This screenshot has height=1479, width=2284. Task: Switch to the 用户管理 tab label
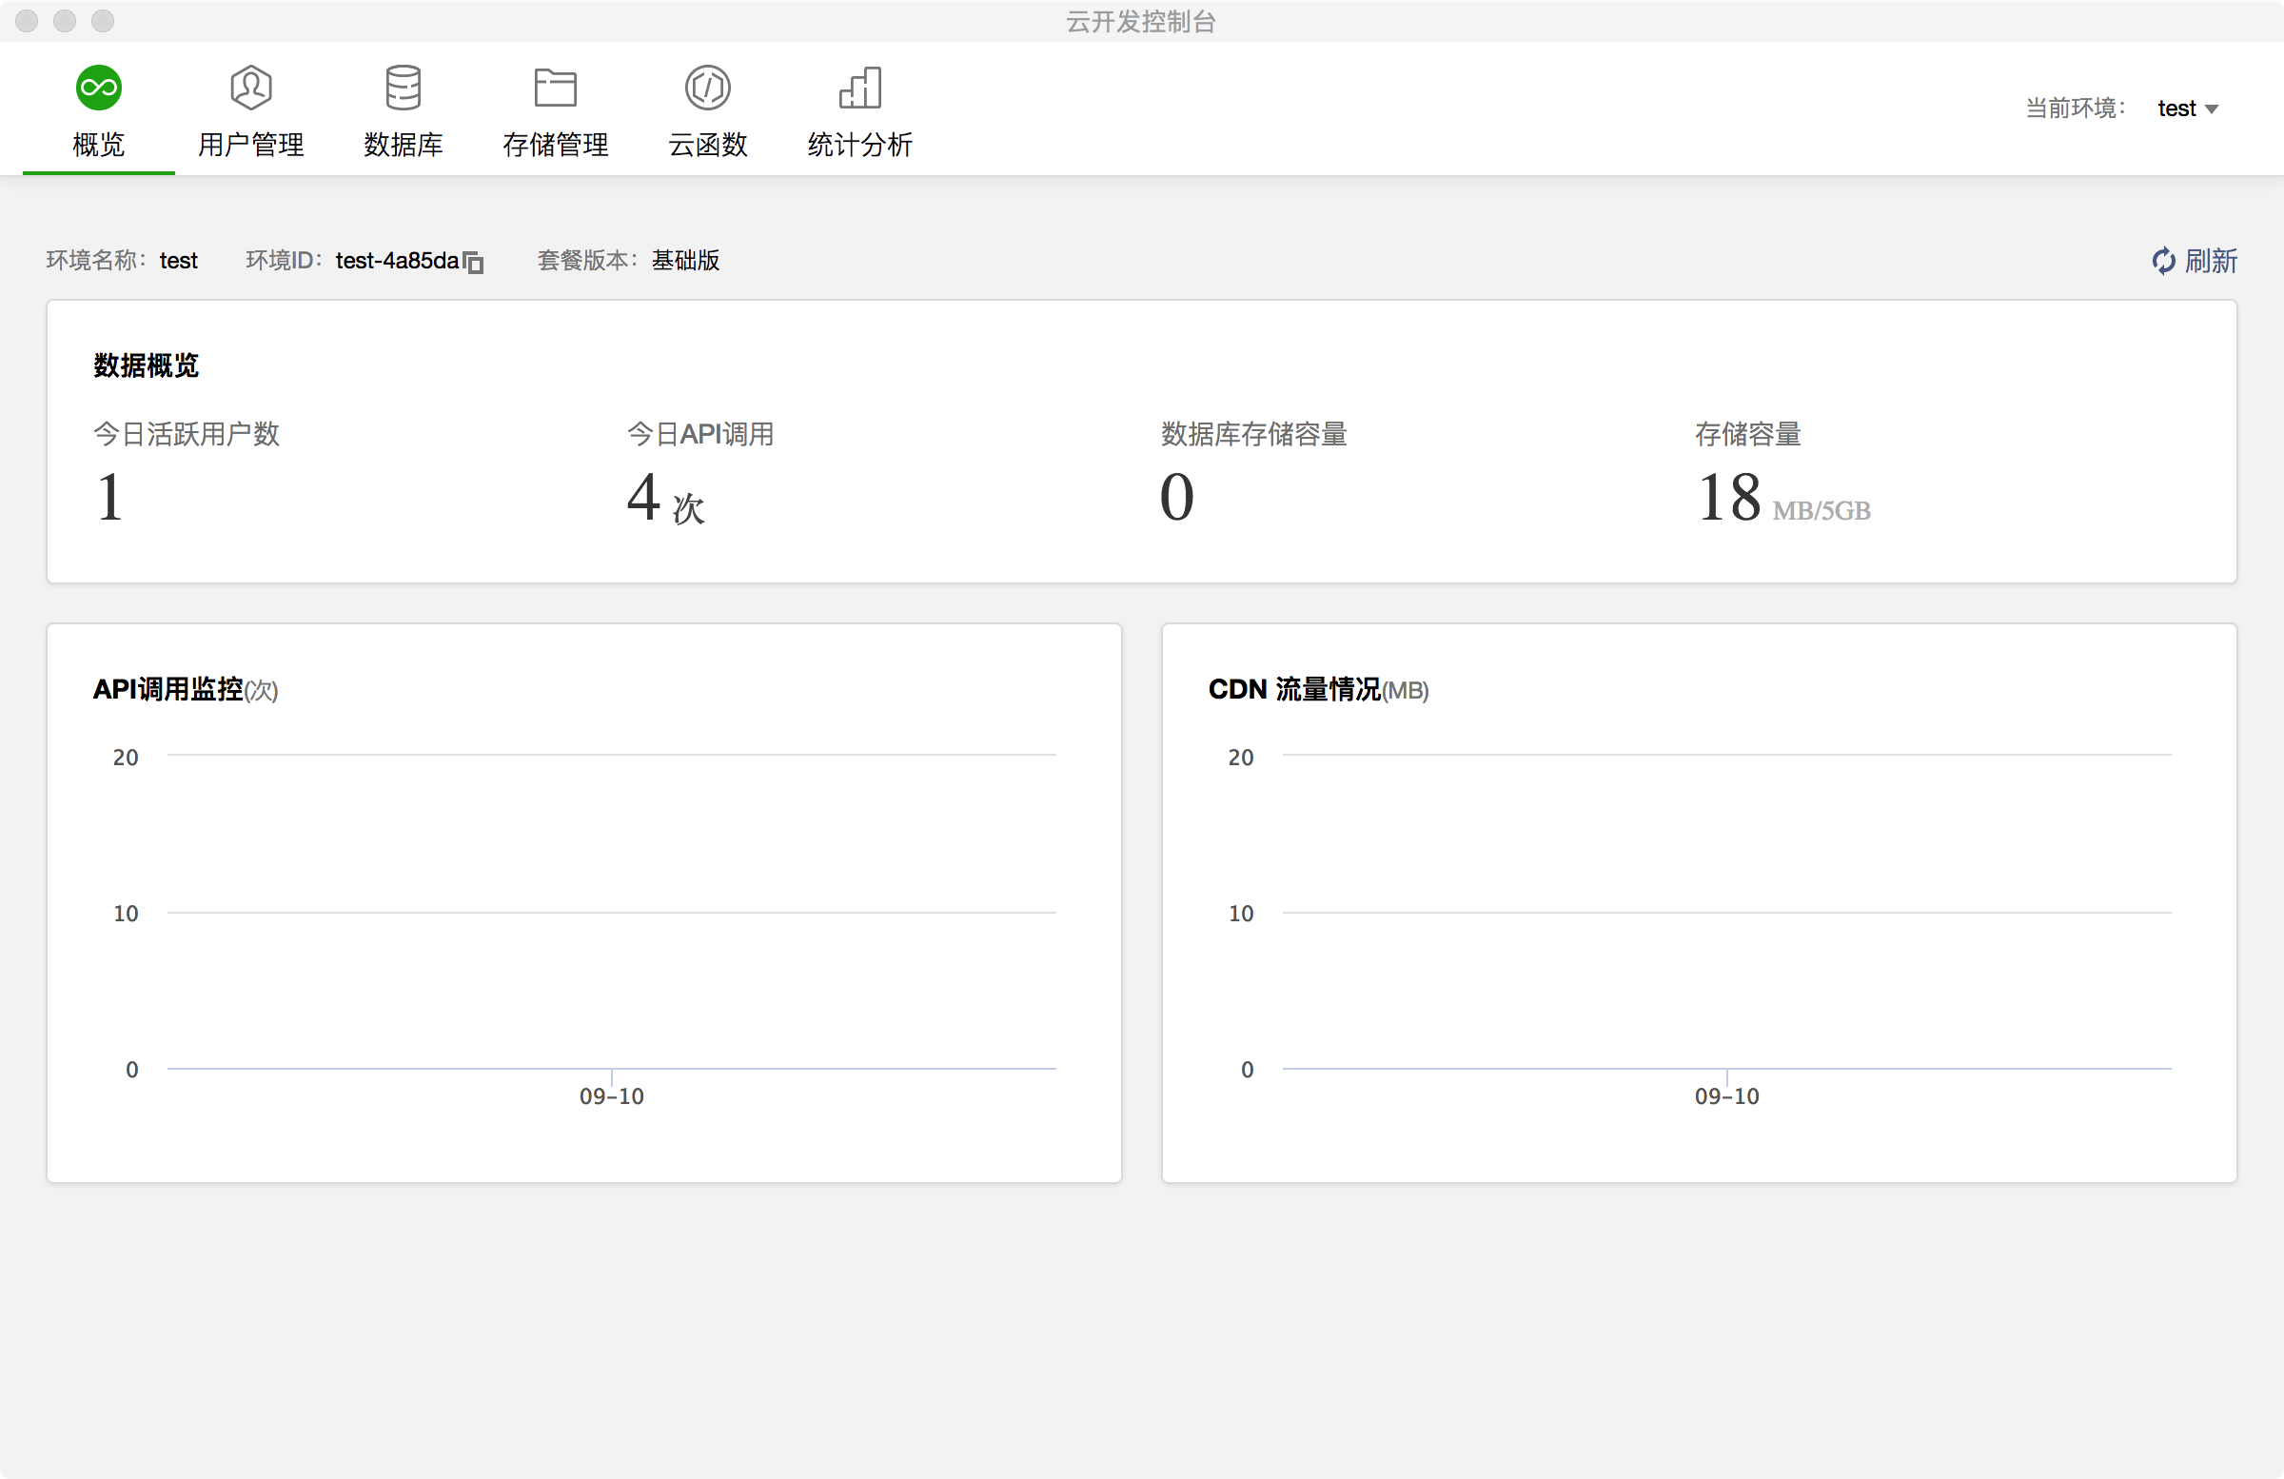coord(250,145)
